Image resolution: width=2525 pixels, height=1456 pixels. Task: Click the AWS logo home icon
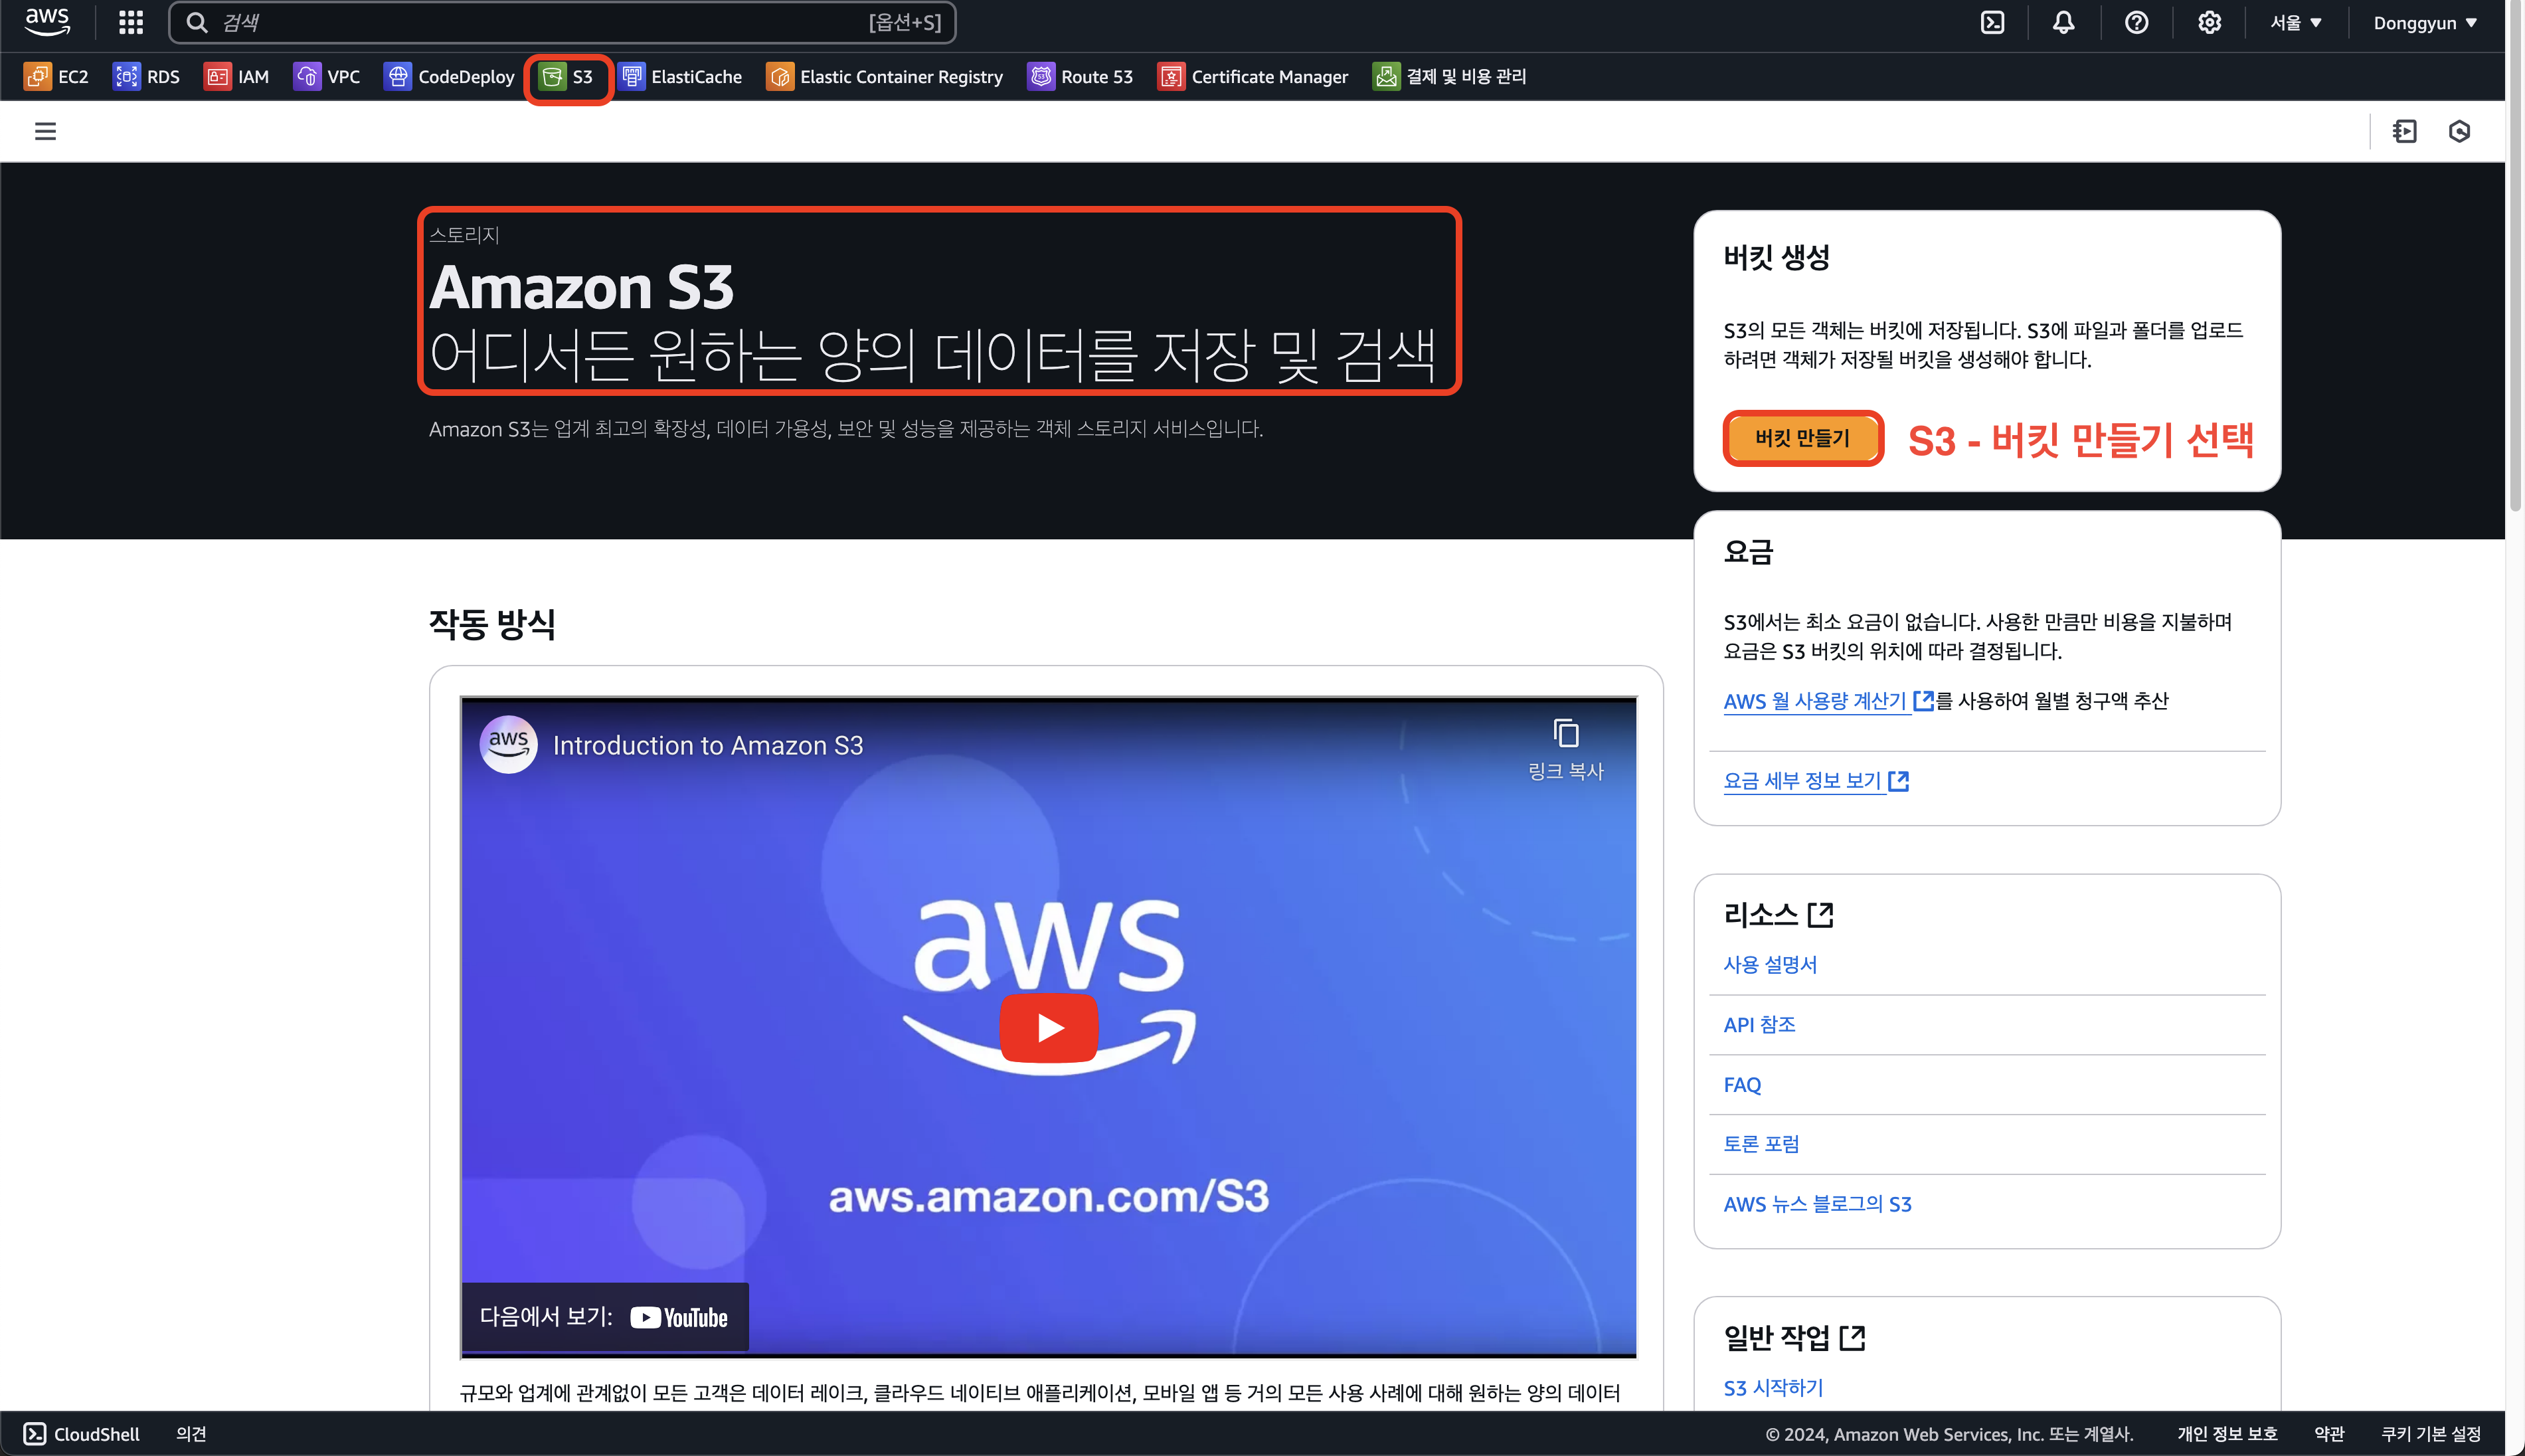pyautogui.click(x=47, y=22)
